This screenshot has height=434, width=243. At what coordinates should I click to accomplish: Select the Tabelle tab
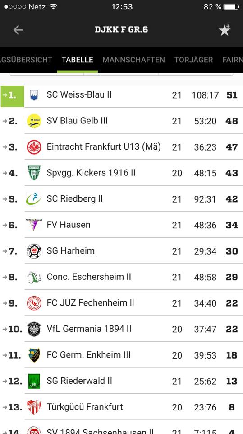(x=78, y=60)
